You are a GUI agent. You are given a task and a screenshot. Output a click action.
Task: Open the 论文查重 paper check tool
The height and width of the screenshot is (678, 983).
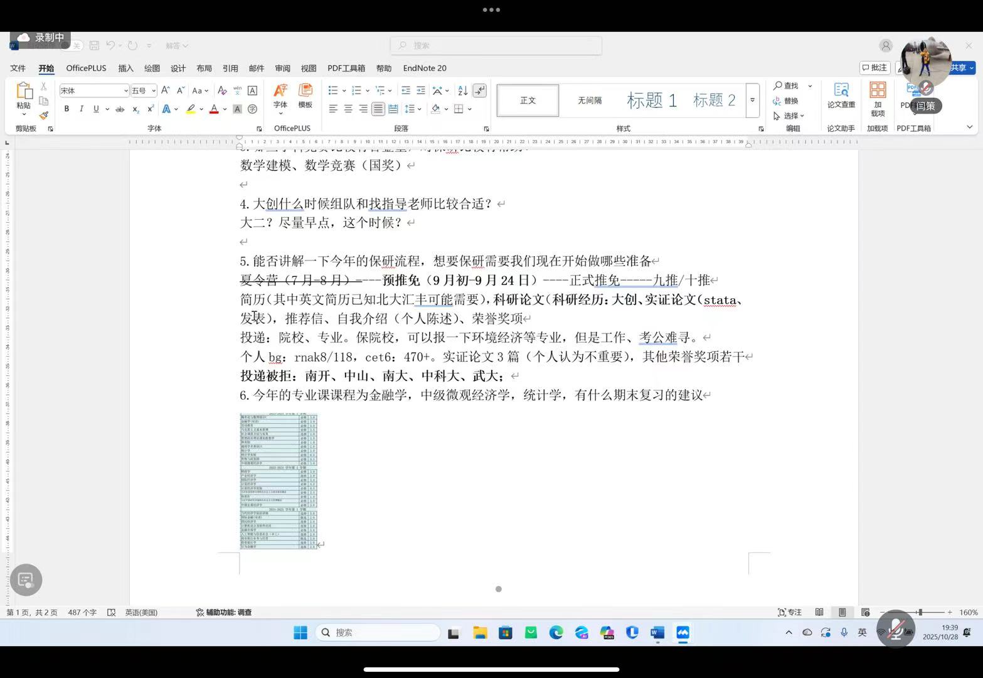coord(841,95)
